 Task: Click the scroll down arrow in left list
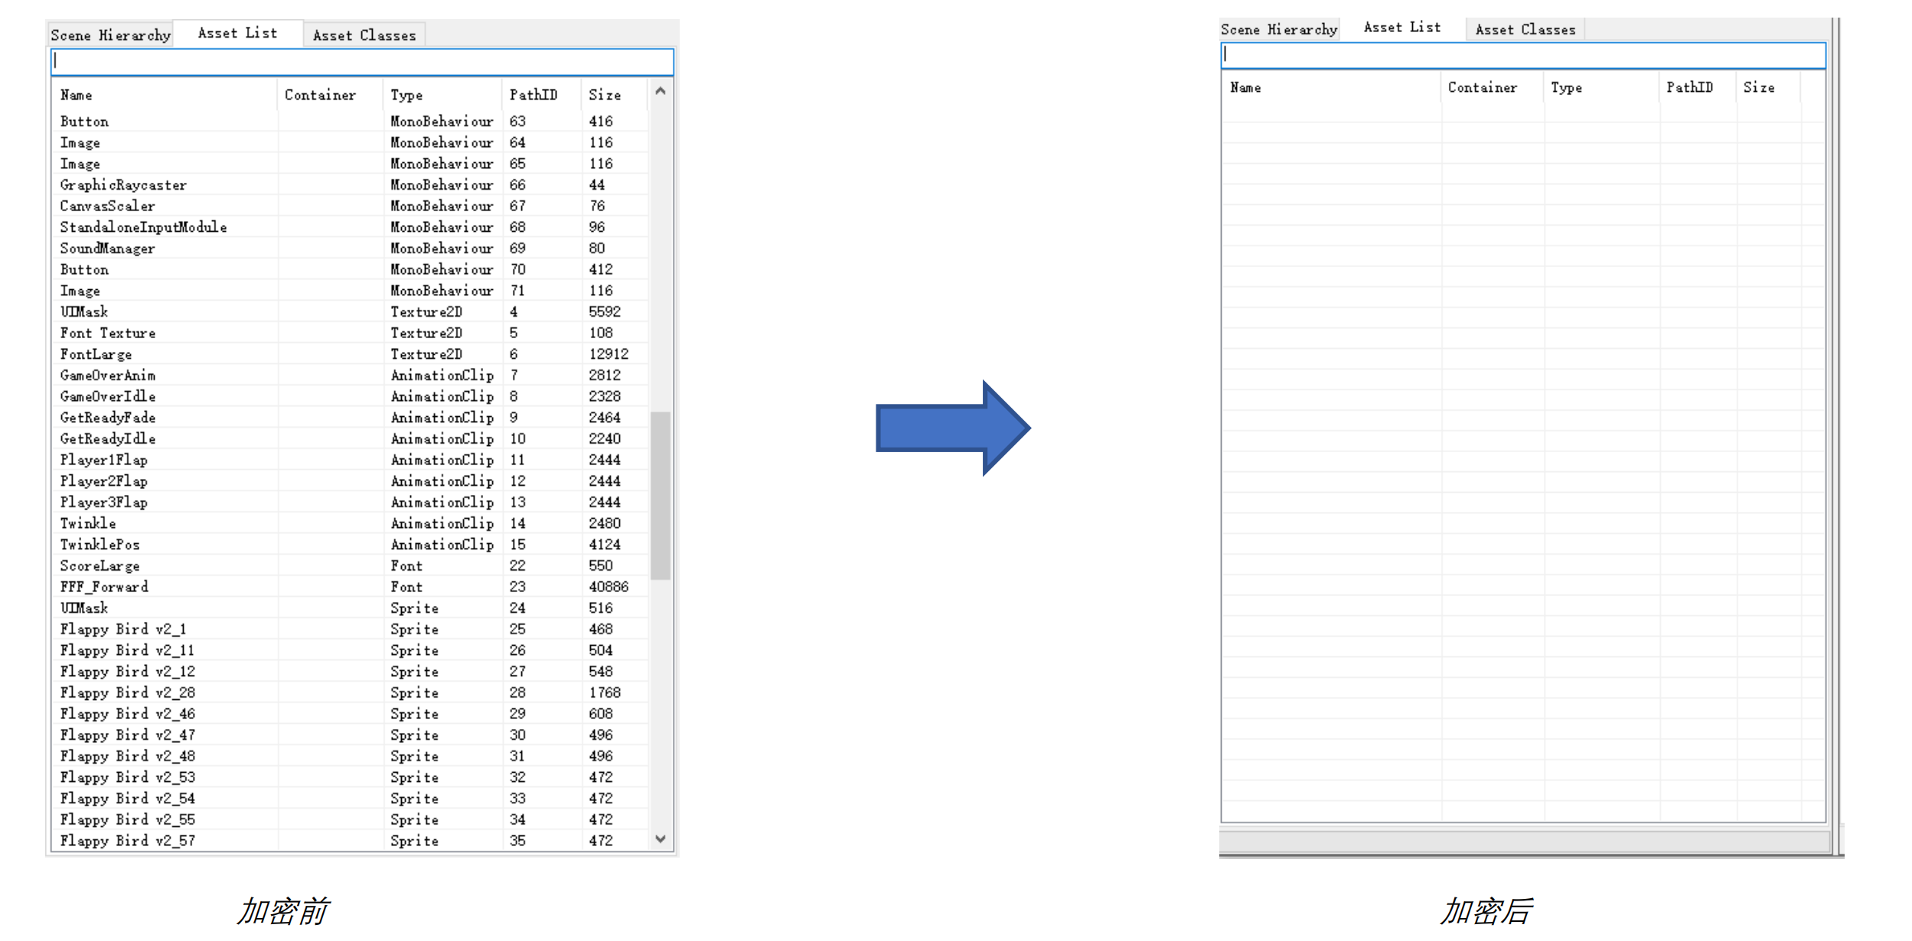(661, 839)
